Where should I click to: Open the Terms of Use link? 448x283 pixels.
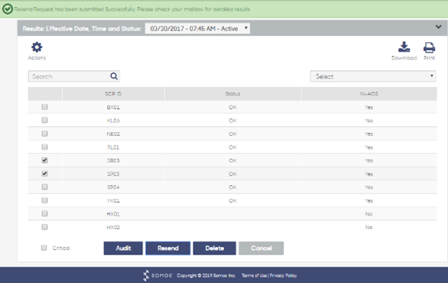(x=254, y=276)
